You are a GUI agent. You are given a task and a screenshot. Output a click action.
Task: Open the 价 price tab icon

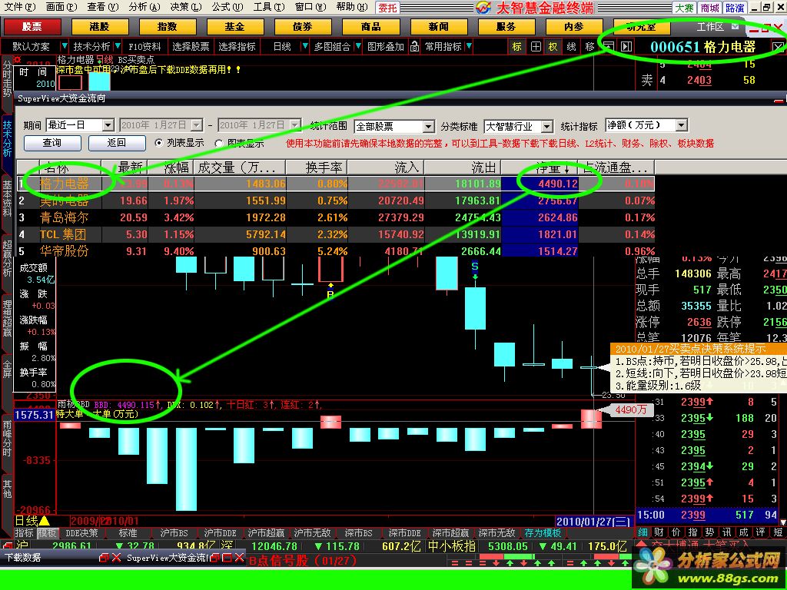coord(676,532)
